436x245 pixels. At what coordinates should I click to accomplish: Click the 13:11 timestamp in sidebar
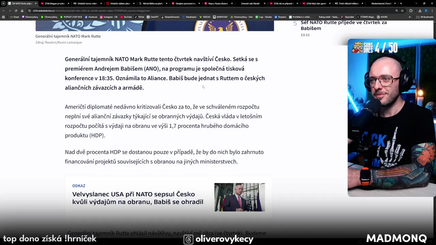(x=305, y=35)
